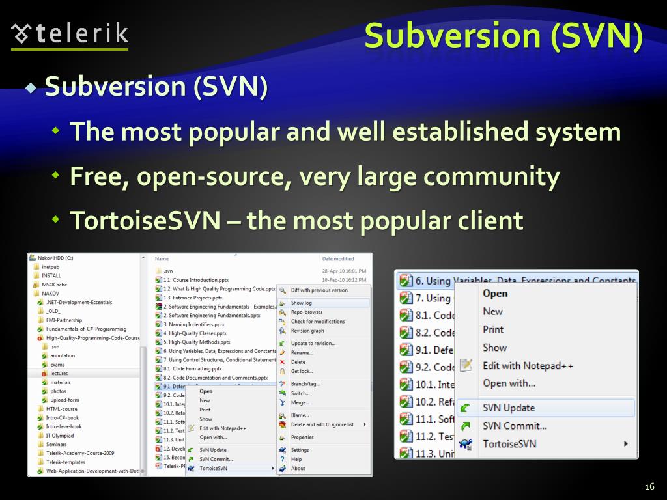Click the scroll-up arrow above the folder tree
The width and height of the screenshot is (667, 500).
click(143, 258)
